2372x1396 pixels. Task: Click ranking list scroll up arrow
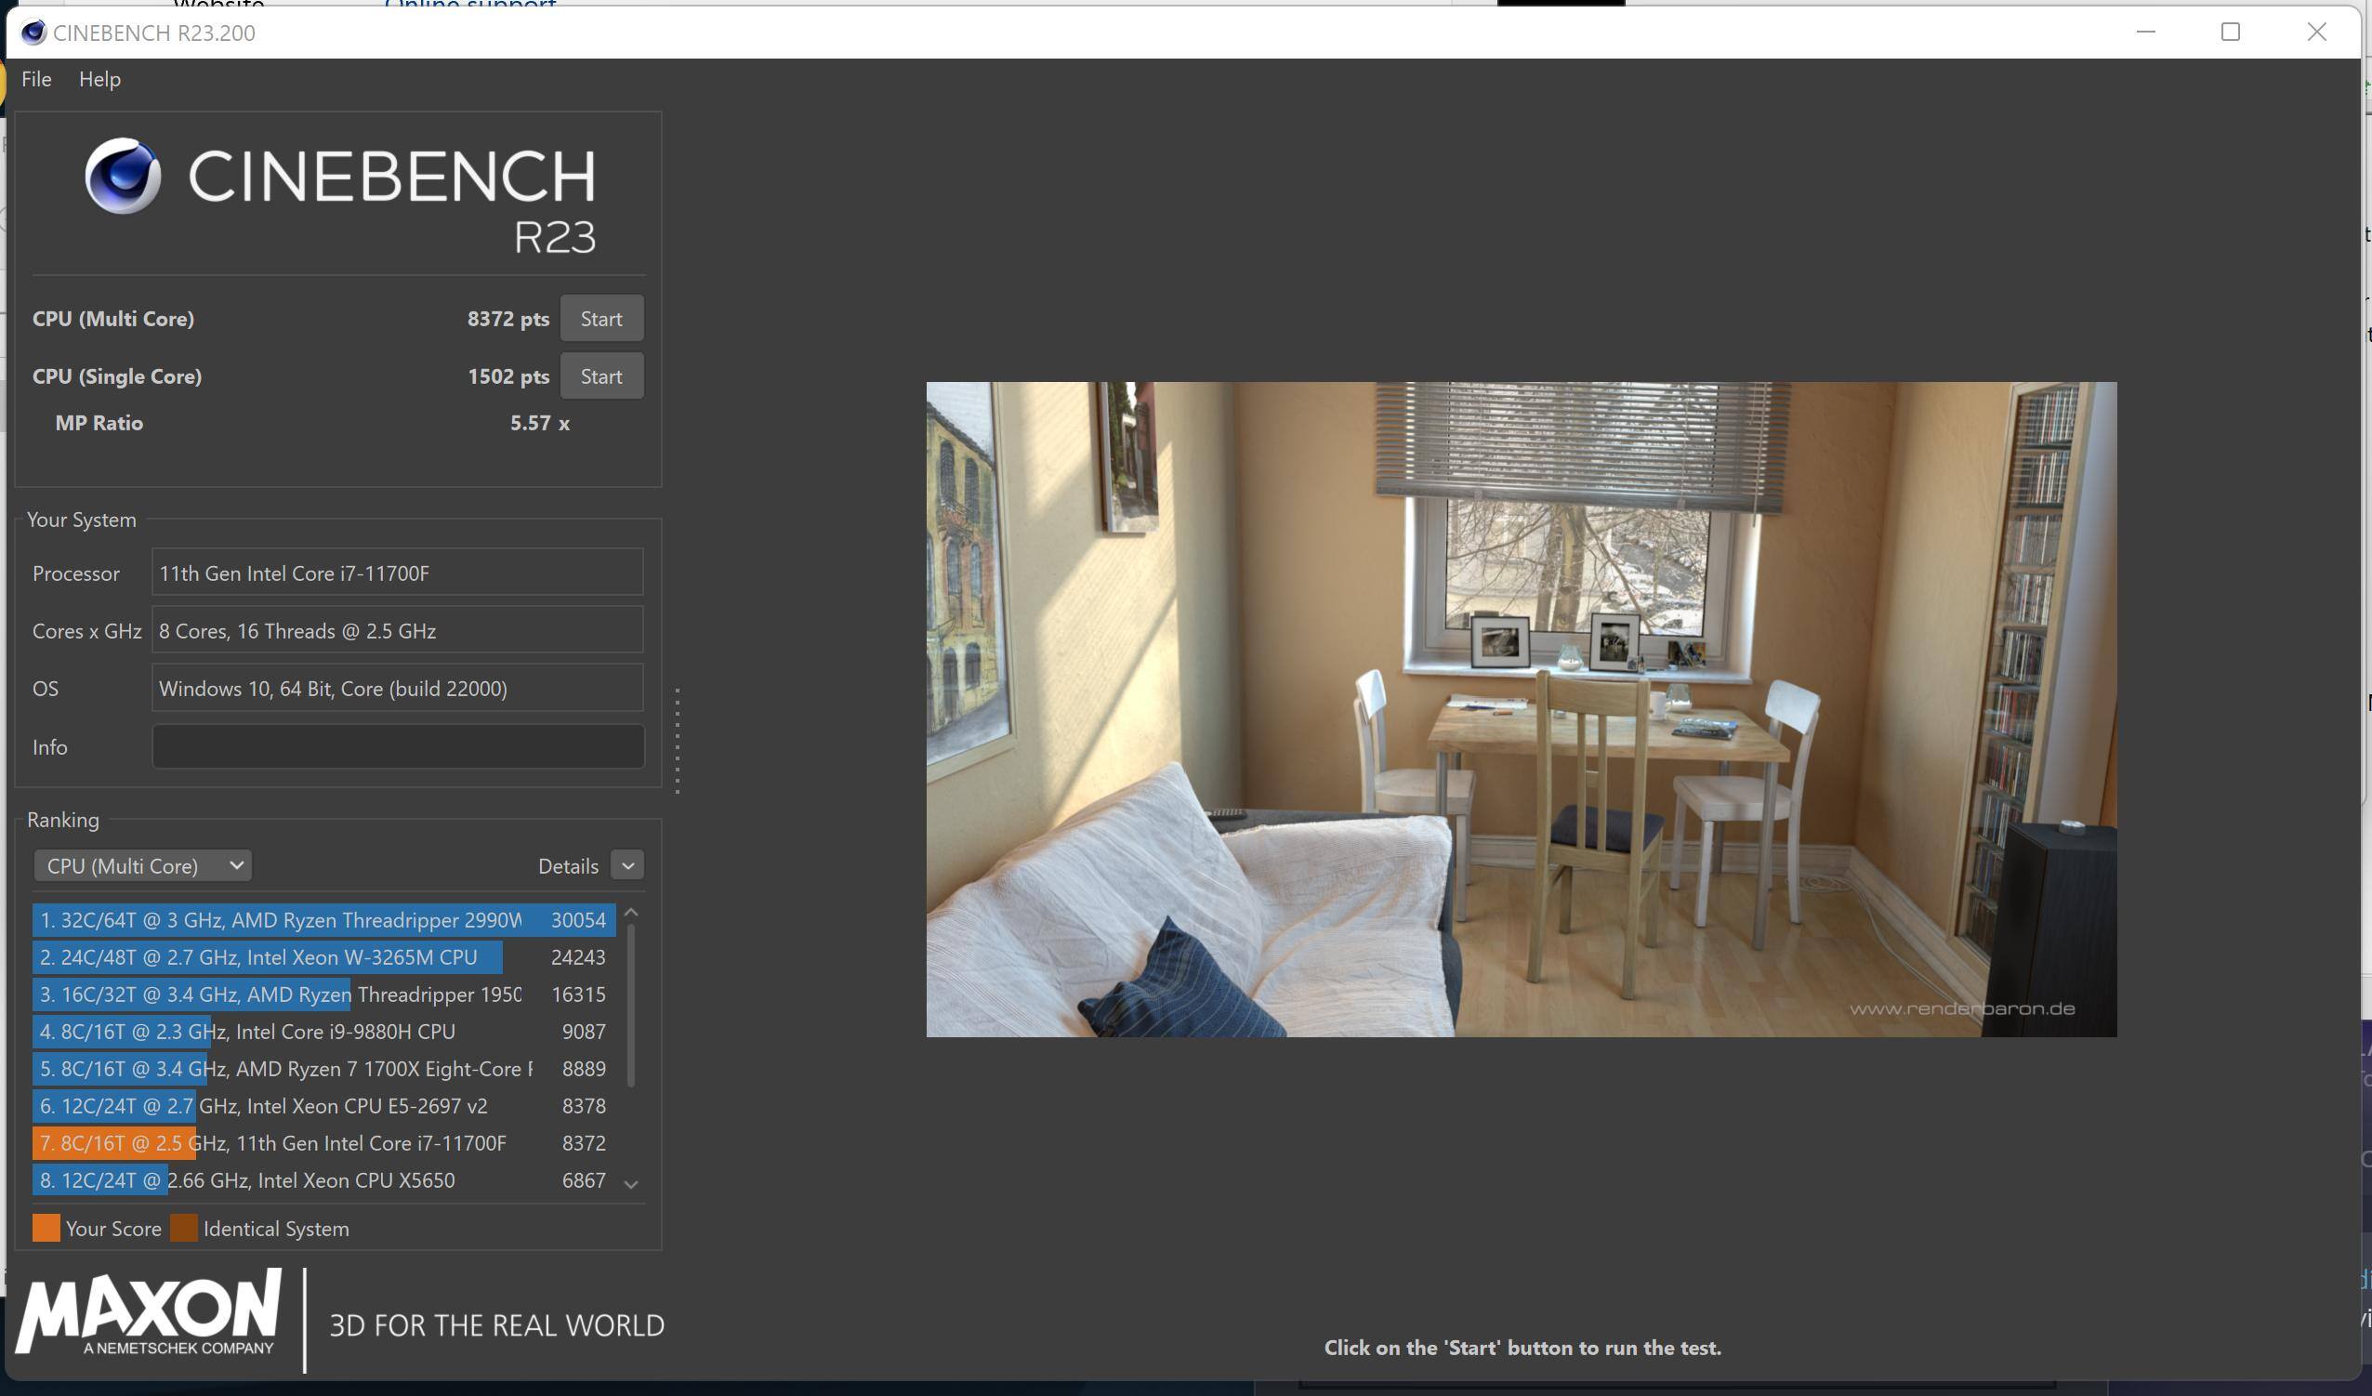[x=632, y=913]
